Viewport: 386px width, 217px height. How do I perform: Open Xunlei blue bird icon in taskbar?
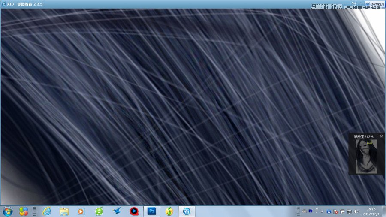pyautogui.click(x=117, y=211)
